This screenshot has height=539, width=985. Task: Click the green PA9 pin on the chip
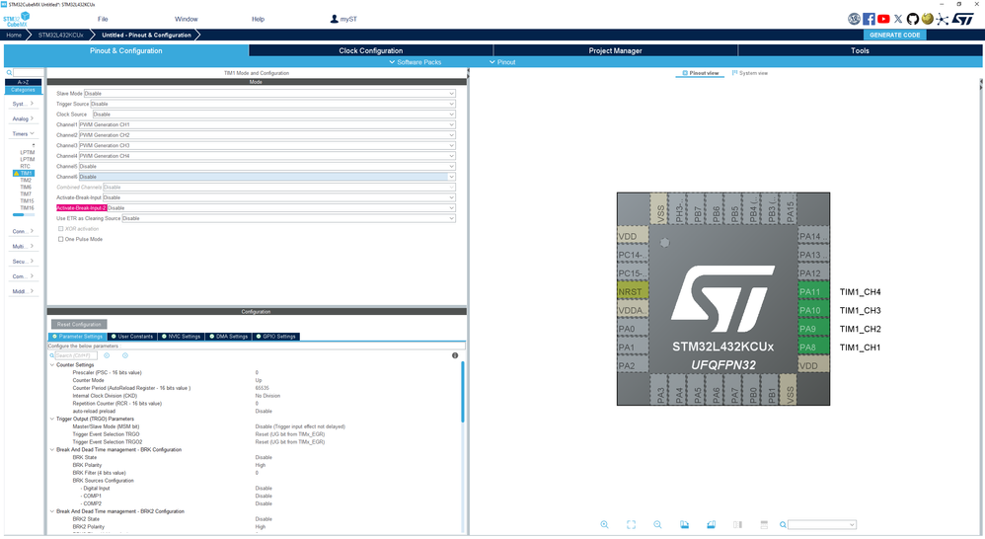(x=813, y=329)
